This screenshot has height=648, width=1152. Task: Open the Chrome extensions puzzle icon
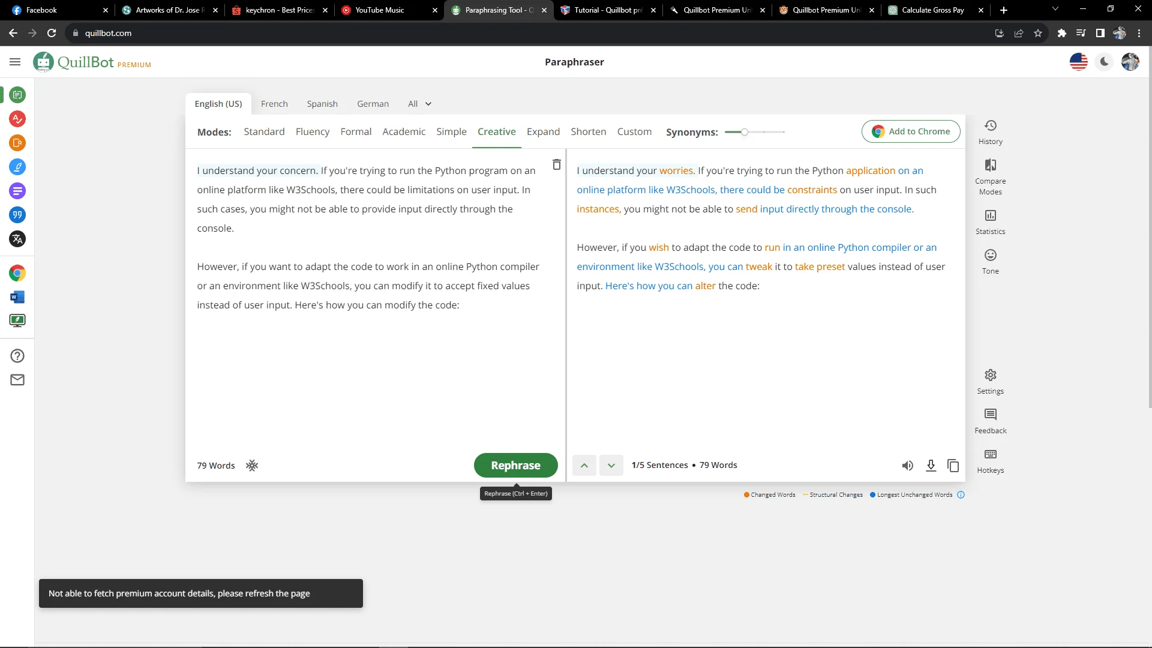[1061, 33]
